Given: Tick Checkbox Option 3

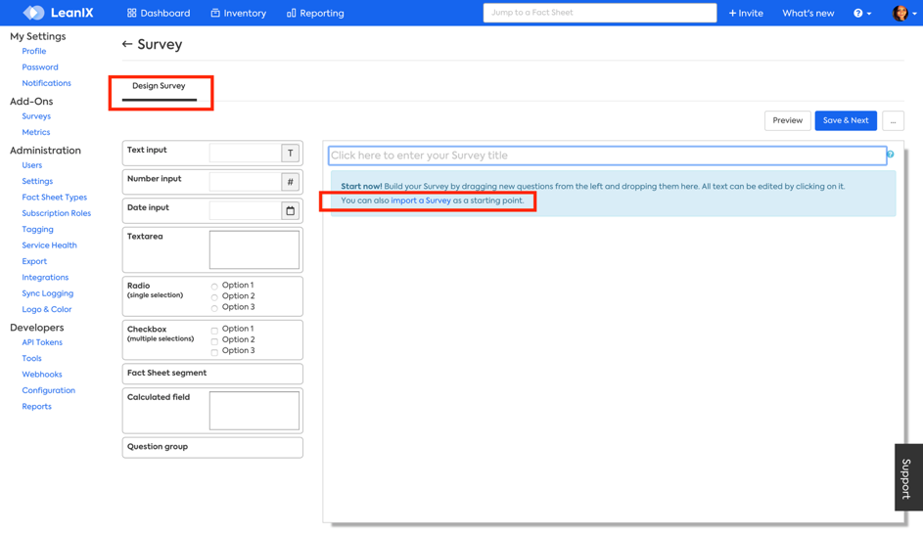Looking at the screenshot, I should coord(214,352).
